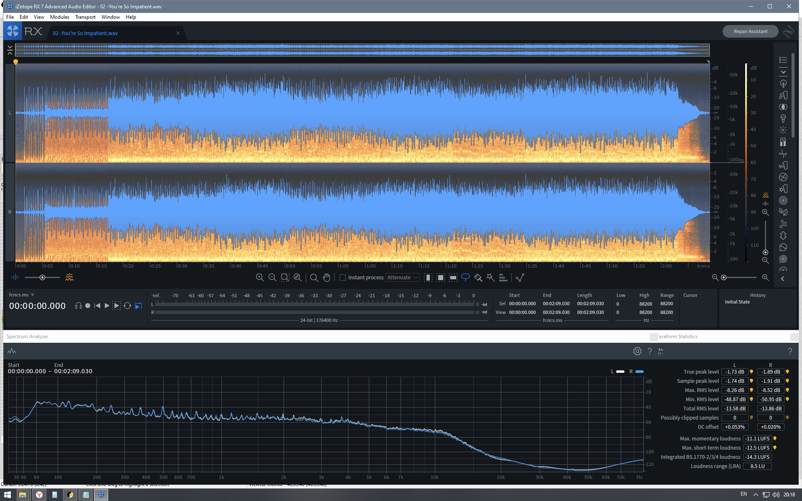The width and height of the screenshot is (802, 501).
Task: Select the time-frequency selection tool
Action: [441, 277]
